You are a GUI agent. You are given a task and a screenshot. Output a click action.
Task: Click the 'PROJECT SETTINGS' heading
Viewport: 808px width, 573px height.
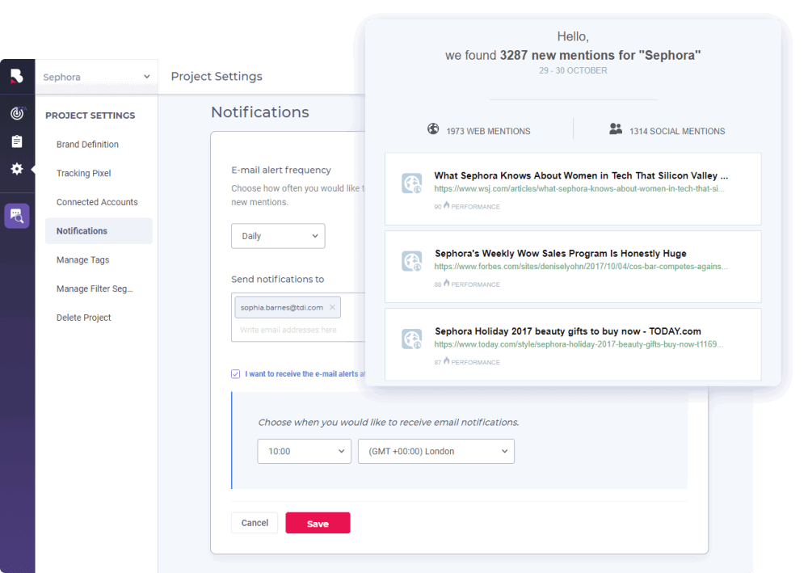click(x=90, y=116)
